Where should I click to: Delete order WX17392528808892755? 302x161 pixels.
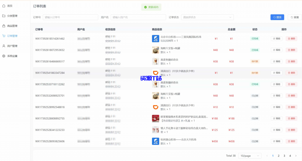[x=291, y=119]
